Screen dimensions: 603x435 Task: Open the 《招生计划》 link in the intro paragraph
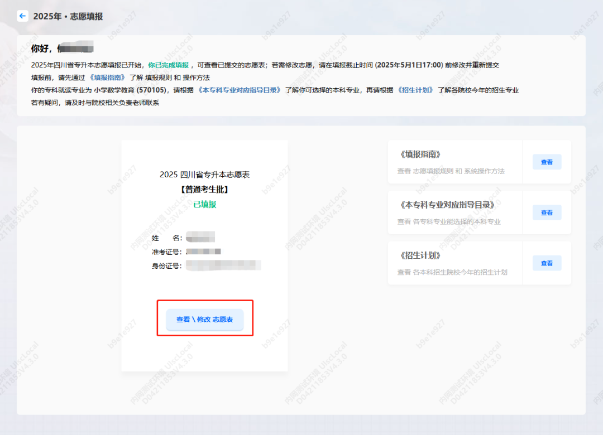coord(415,90)
